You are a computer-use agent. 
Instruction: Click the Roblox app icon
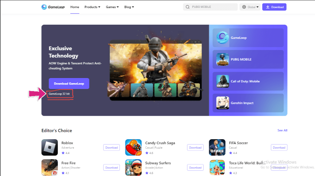pos(50,147)
